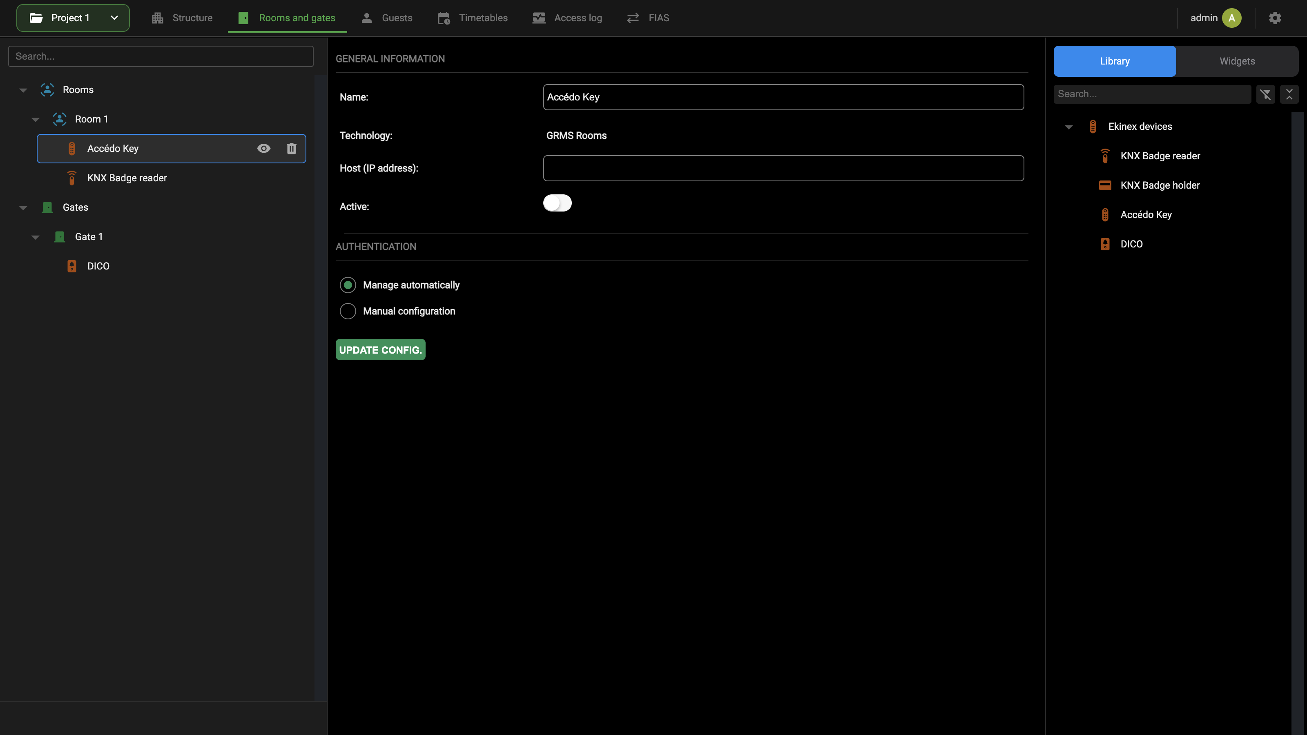Screen dimensions: 1307x735
Task: Collapse the Gate 1 node
Action: (36, 237)
